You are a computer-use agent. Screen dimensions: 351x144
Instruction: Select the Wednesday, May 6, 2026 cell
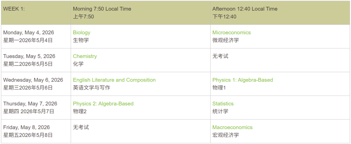[33, 80]
